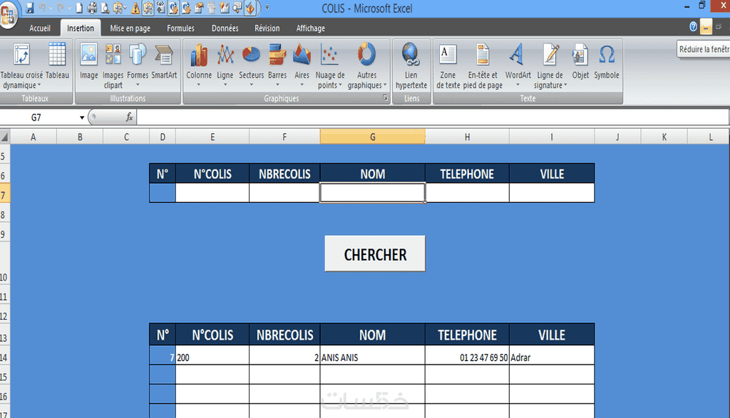
Task: Expand the Graphiques dialog launcher
Action: 385,98
